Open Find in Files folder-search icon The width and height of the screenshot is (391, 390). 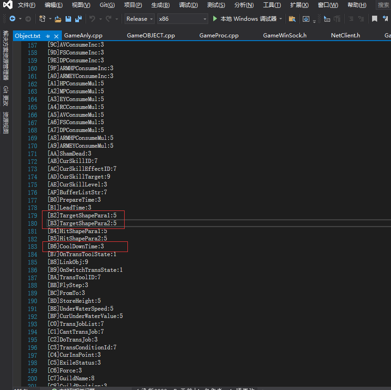[x=292, y=19]
